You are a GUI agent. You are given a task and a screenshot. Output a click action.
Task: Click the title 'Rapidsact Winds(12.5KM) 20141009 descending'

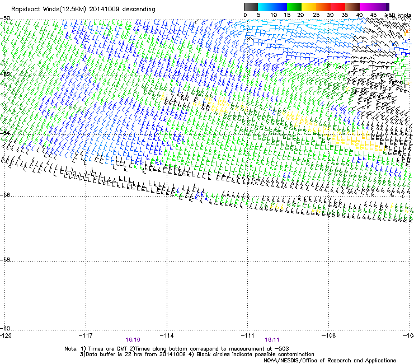coord(83,9)
